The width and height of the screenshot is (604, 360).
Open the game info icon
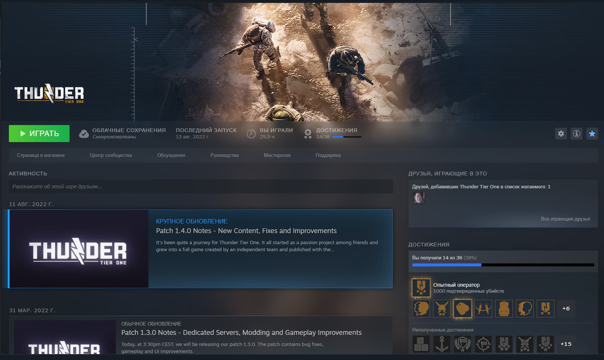point(577,134)
